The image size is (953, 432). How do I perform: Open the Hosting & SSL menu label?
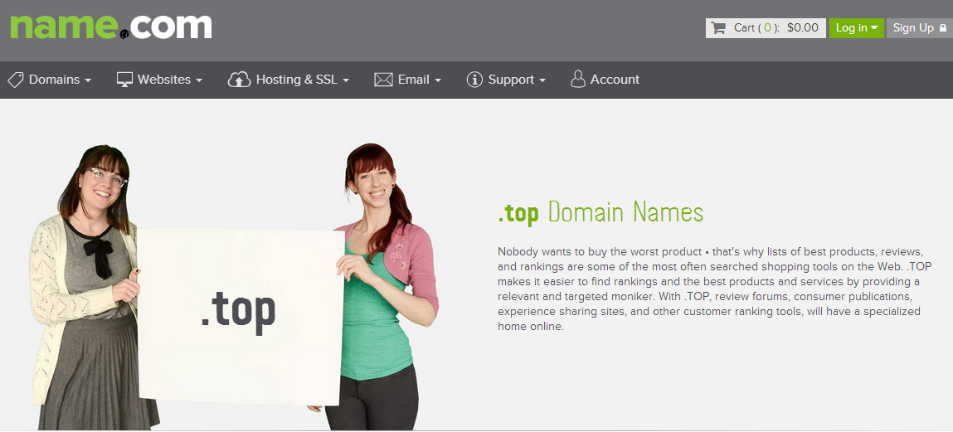[297, 80]
